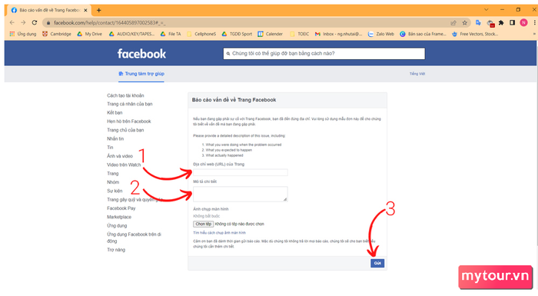538x296 pixels.
Task: Open the Kết bạn help topic
Action: point(115,112)
